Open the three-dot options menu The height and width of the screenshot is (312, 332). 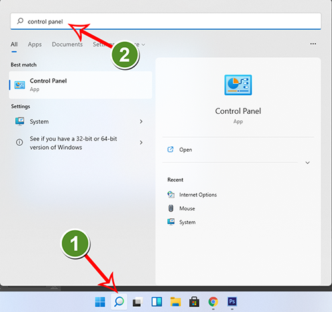pyautogui.click(x=313, y=44)
